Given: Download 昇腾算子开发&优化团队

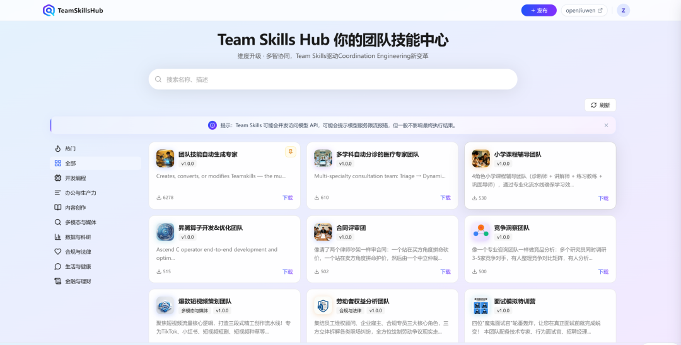Looking at the screenshot, I should (x=288, y=272).
